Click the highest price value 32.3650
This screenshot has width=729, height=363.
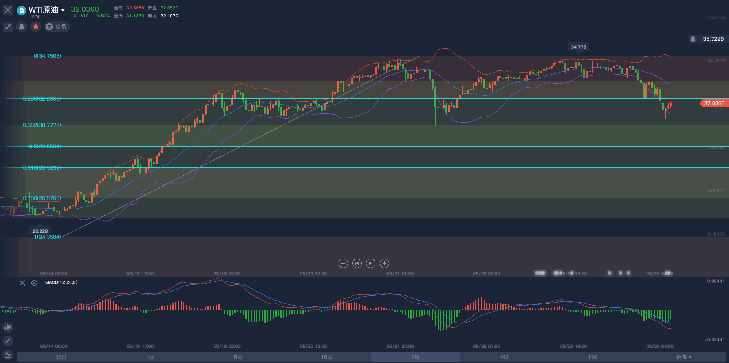tap(135, 8)
